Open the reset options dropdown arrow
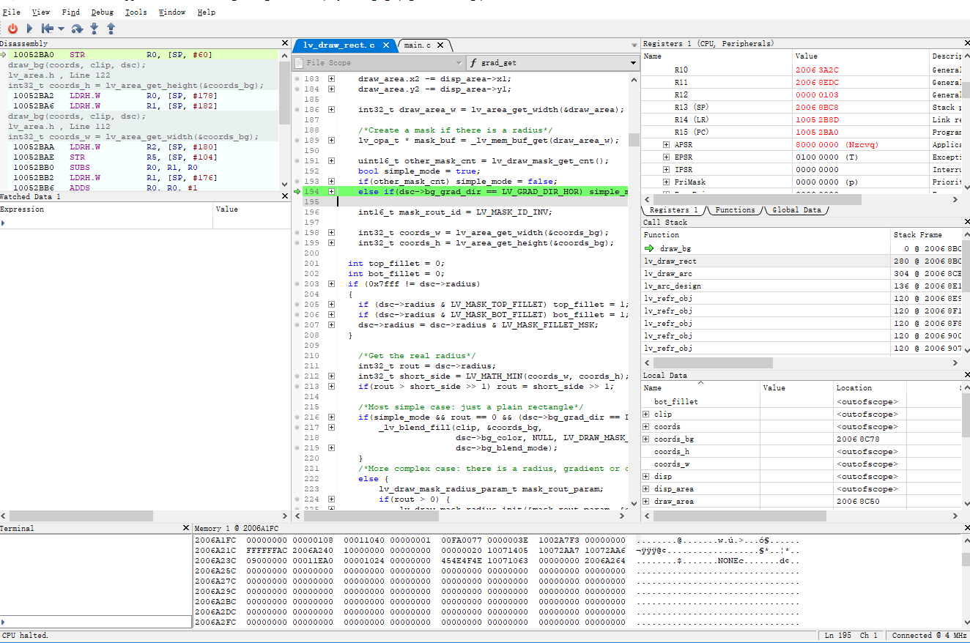Image resolution: width=970 pixels, height=643 pixels. pos(61,29)
